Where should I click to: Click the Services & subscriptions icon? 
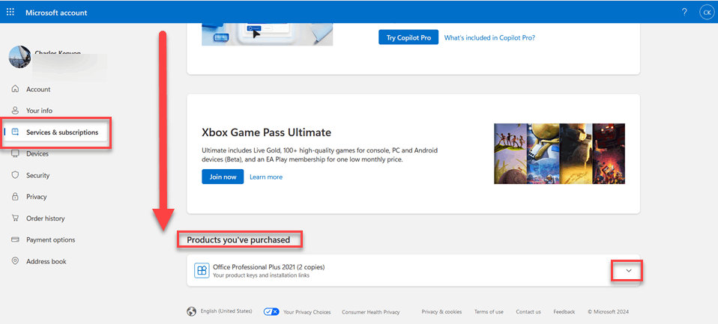click(x=15, y=132)
